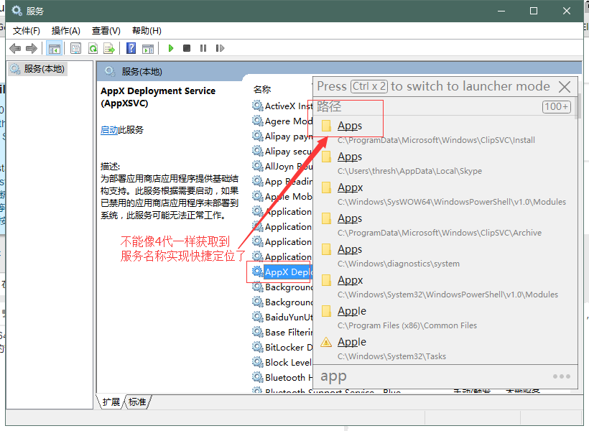589x431 pixels.
Task: Select the Apple Mob service row
Action: 282,197
